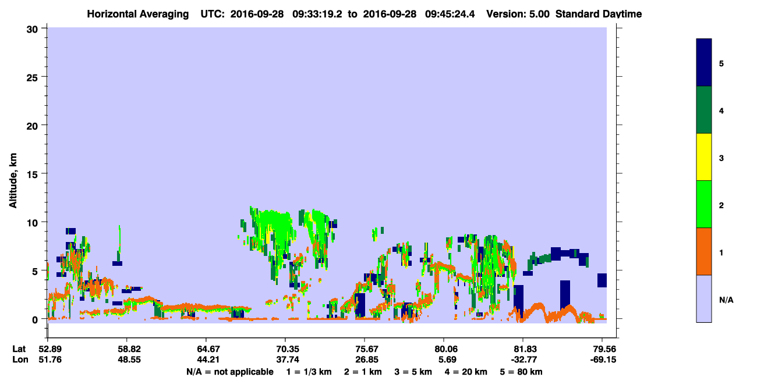The image size is (757, 388).
Task: Click the '5 = 80 km' legend entry
Action: (521, 372)
